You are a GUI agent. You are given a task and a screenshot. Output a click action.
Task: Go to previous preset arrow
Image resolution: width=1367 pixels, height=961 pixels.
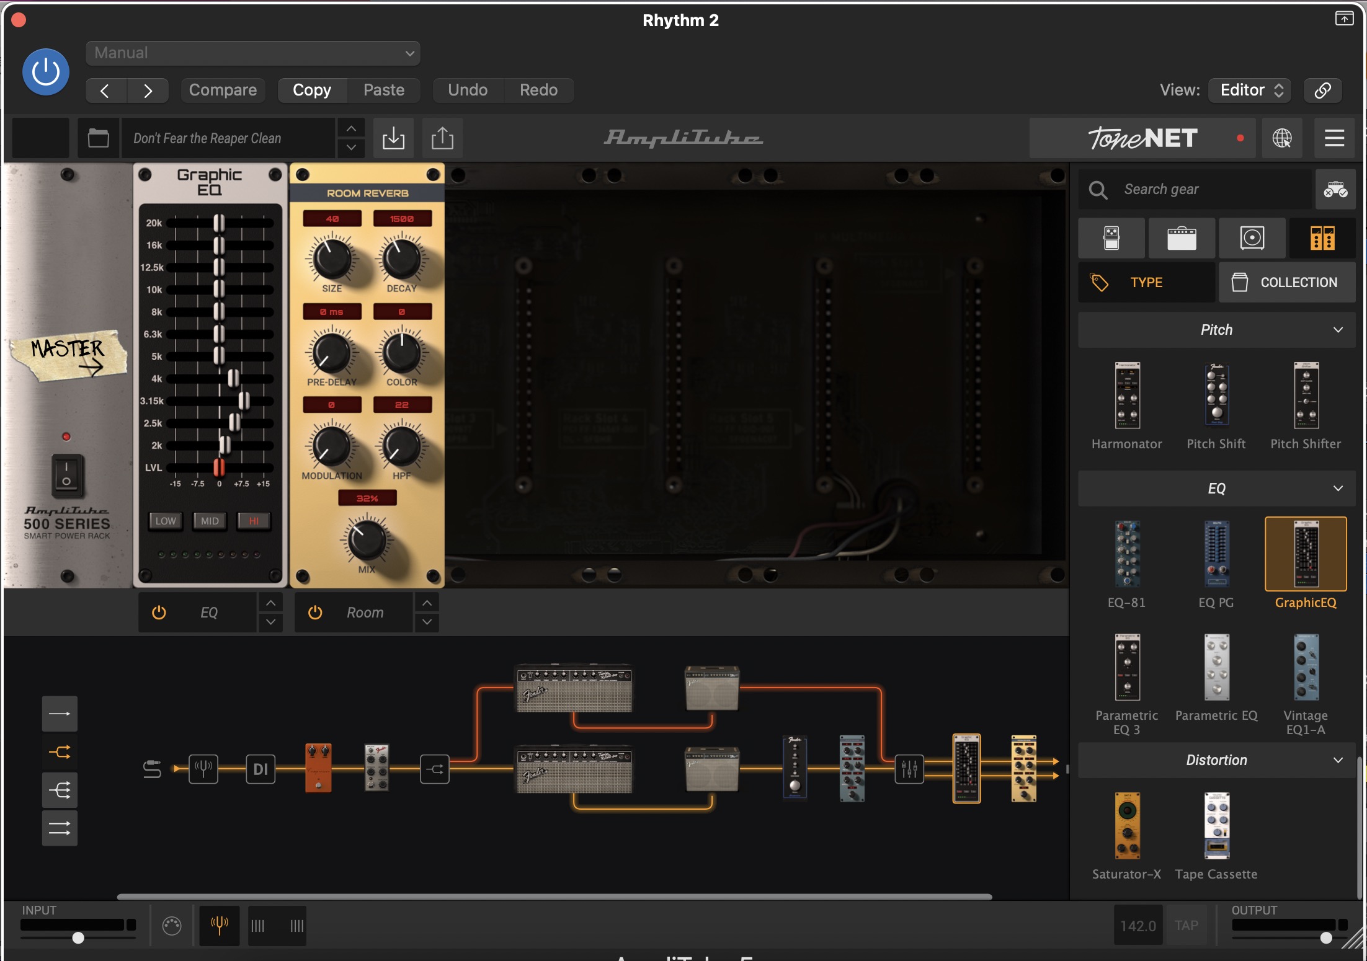pyautogui.click(x=105, y=91)
